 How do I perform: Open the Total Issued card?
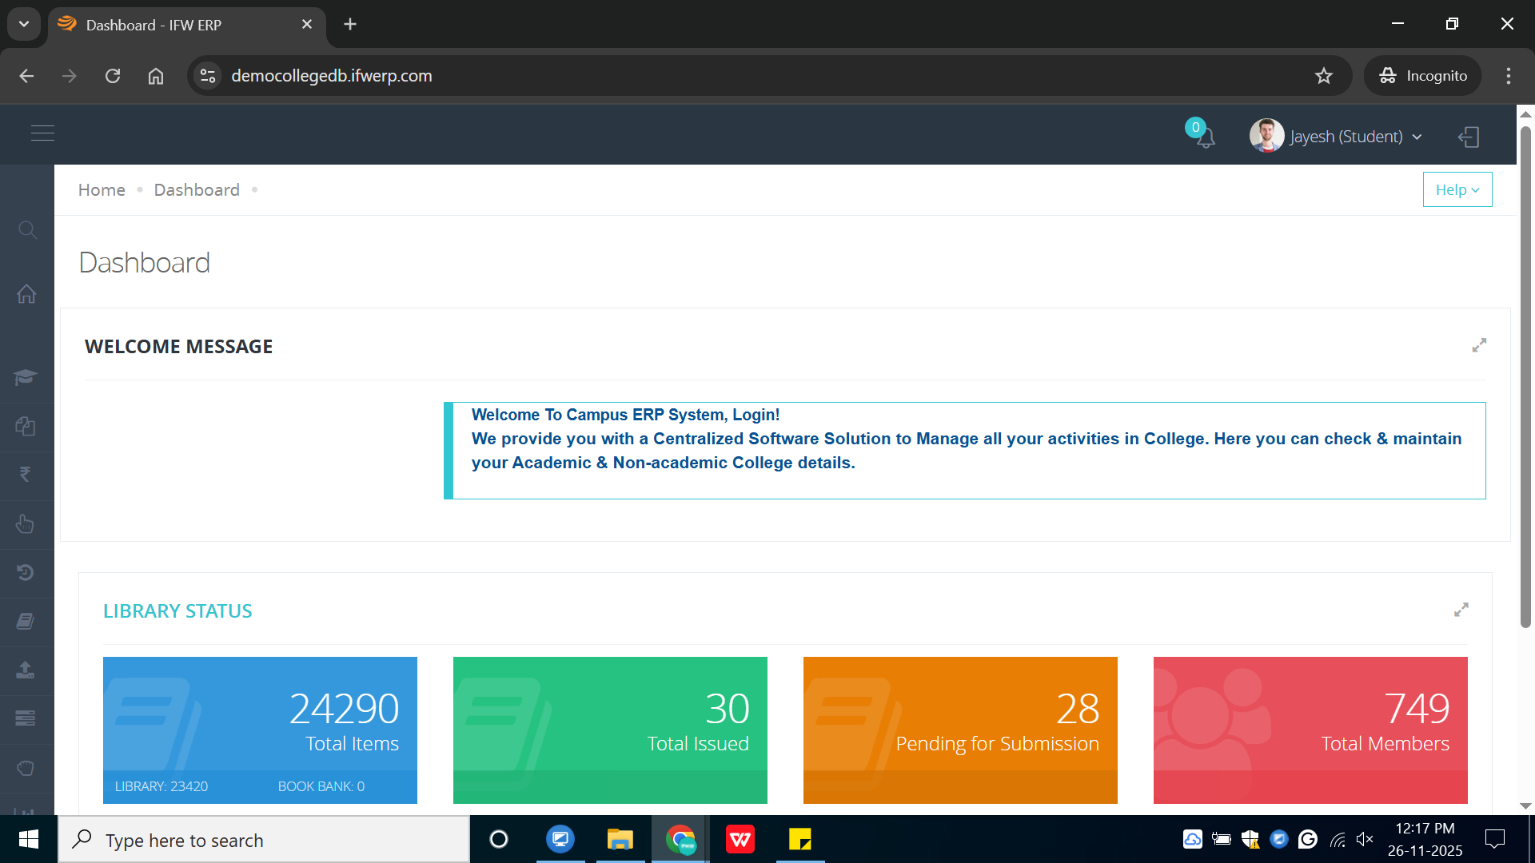coord(610,730)
